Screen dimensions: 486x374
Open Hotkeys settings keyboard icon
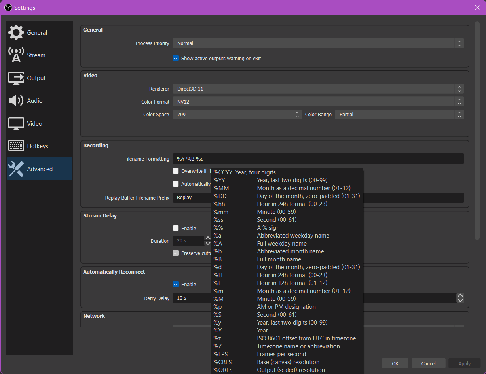point(16,146)
